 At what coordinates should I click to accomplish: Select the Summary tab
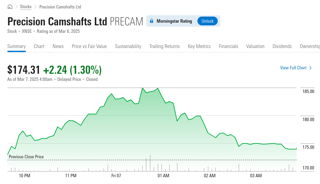click(17, 46)
